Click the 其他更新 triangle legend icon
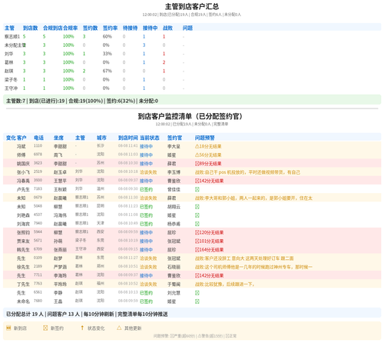The height and width of the screenshot is (353, 384). [119, 328]
